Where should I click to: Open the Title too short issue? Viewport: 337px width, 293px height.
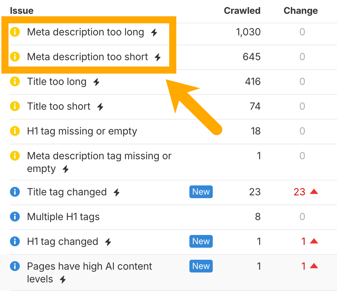[x=59, y=107]
